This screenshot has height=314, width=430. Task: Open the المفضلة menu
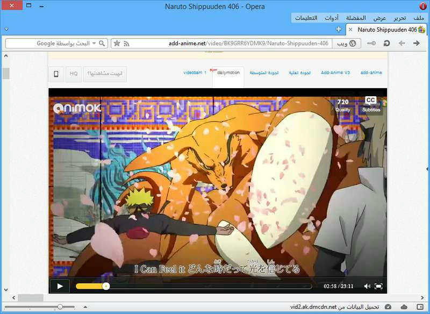(356, 18)
